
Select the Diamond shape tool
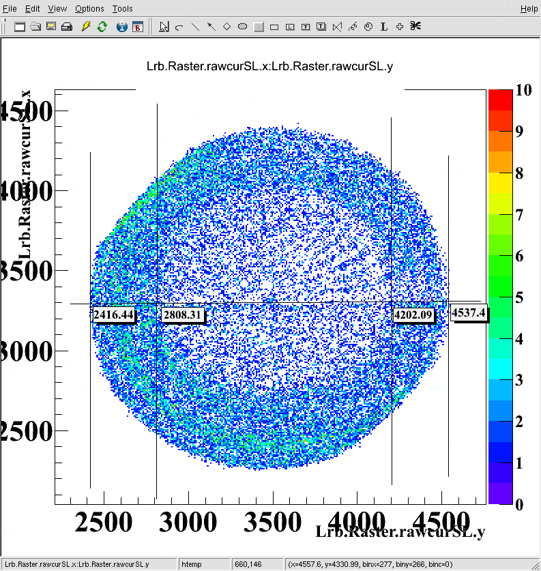pos(226,27)
